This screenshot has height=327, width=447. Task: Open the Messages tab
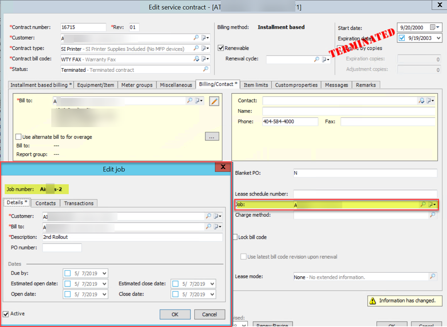[x=336, y=85]
